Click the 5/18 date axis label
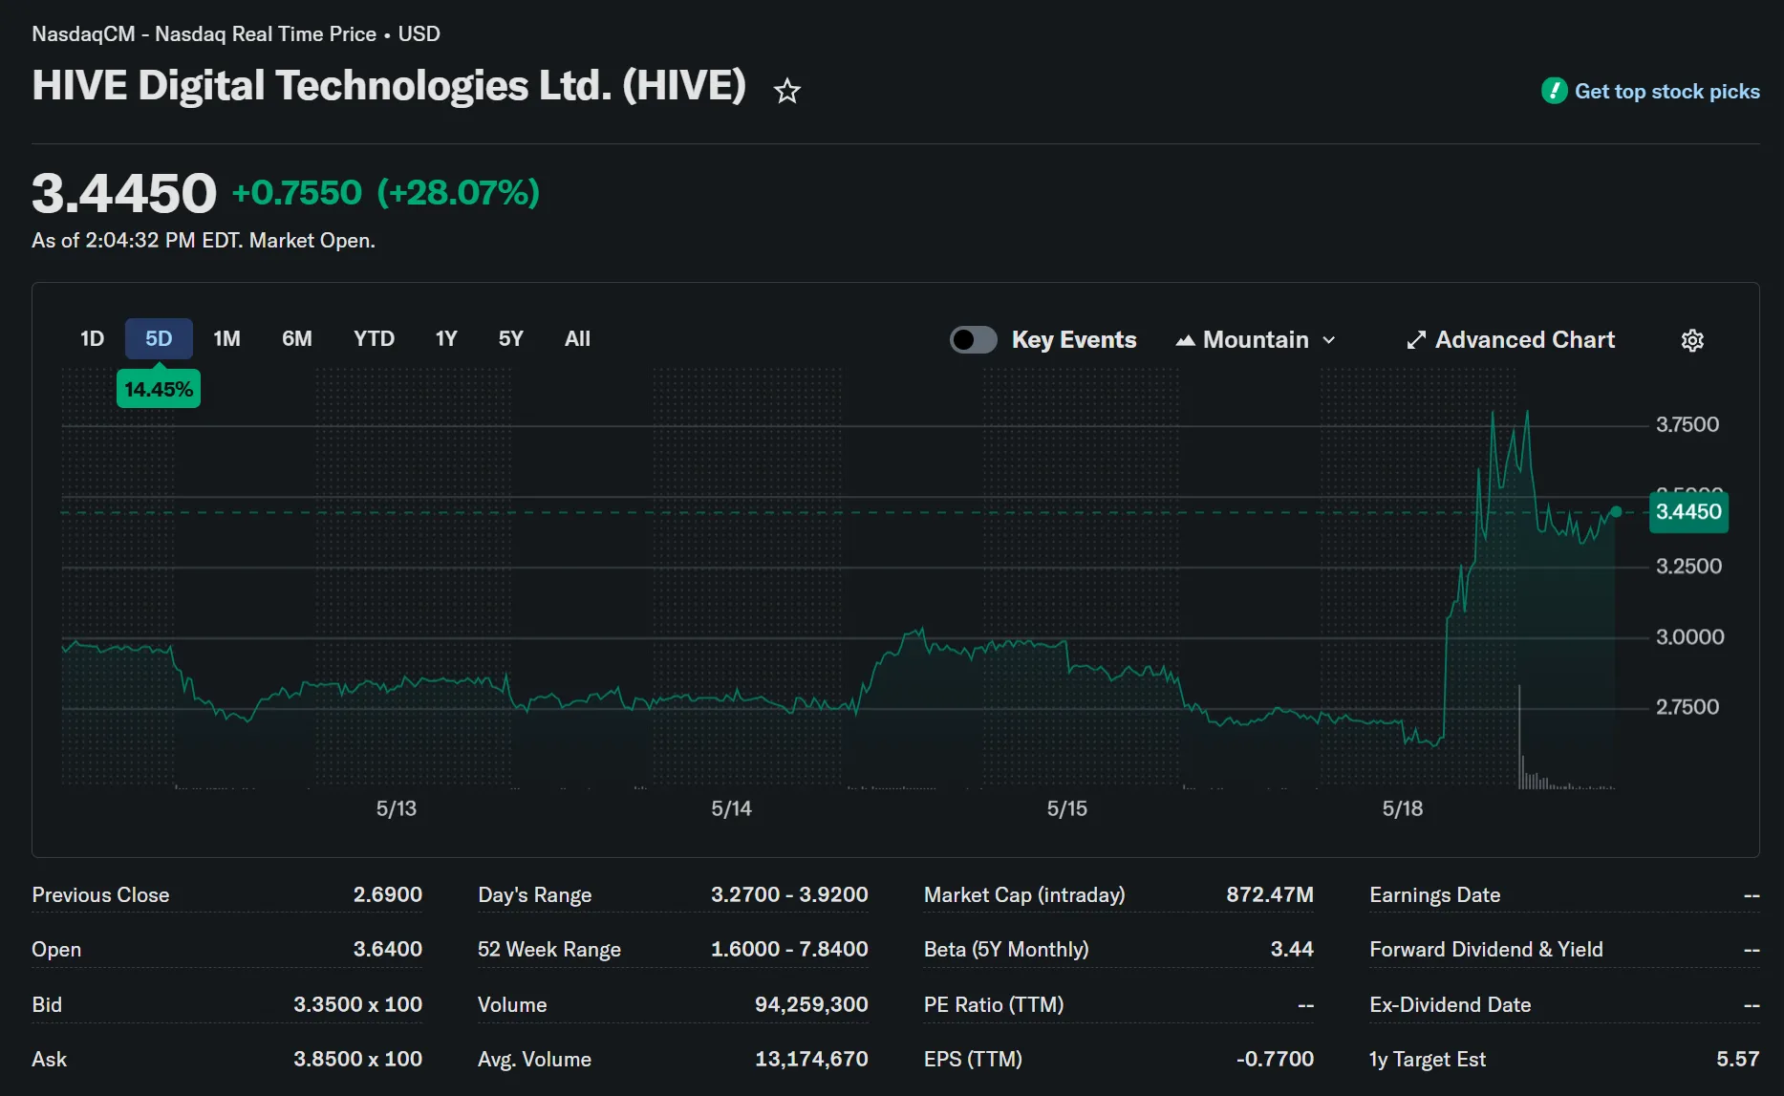Viewport: 1784px width, 1096px height. [x=1403, y=808]
